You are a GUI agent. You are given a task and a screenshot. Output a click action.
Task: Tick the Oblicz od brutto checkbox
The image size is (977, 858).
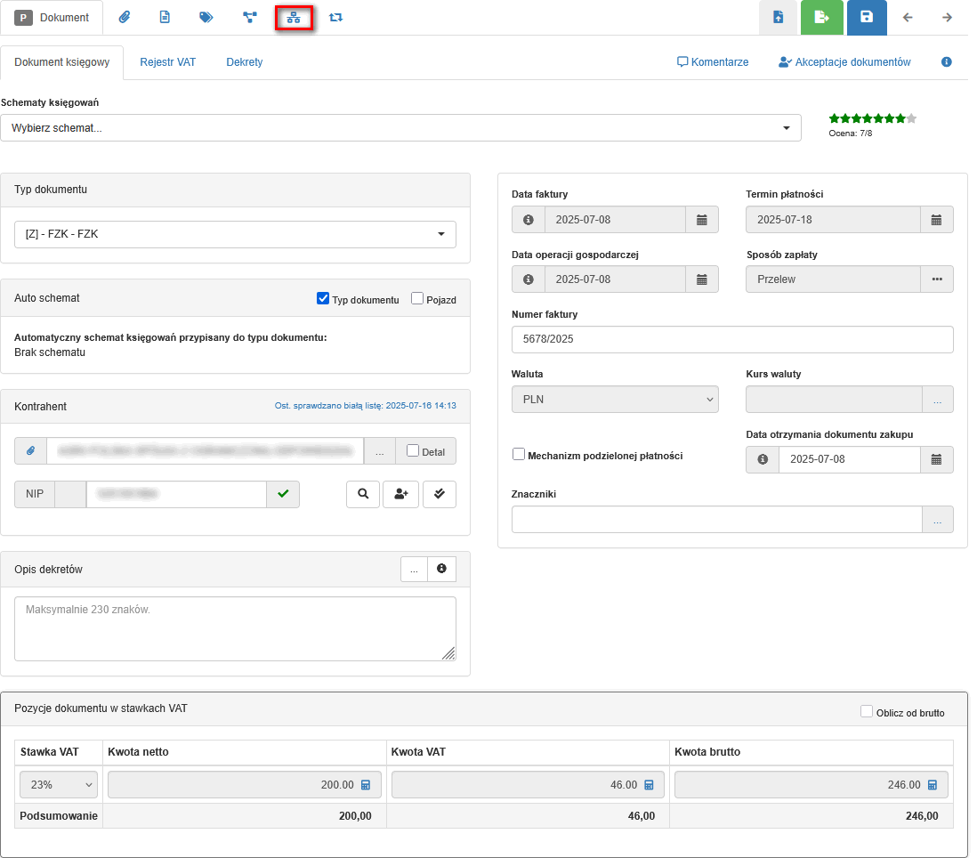click(867, 712)
